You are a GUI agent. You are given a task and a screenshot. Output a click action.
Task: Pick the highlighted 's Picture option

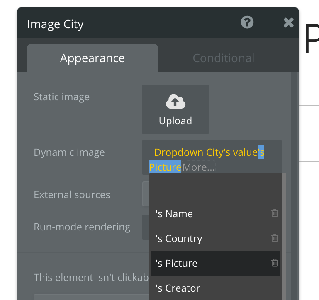(x=176, y=264)
